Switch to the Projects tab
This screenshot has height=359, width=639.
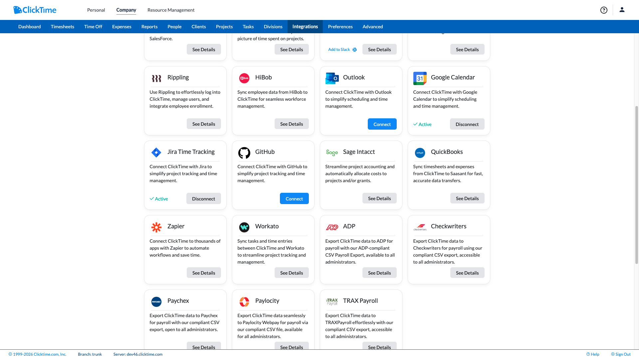(x=224, y=27)
